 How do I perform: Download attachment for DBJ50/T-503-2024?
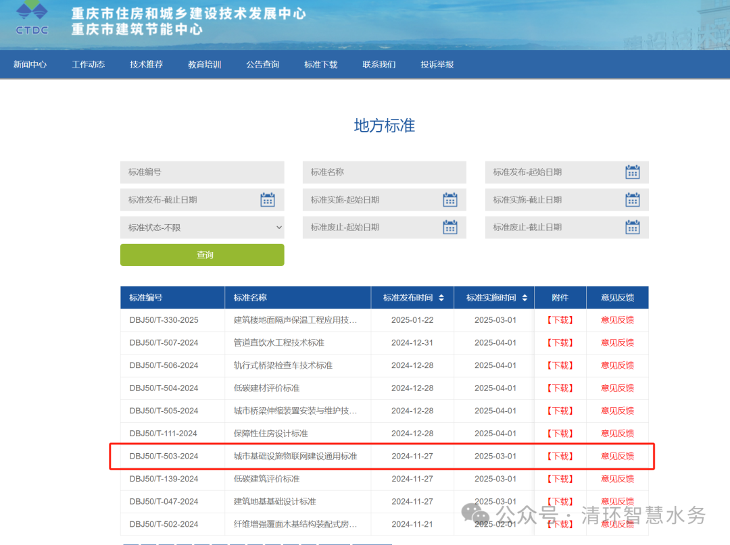[x=560, y=457]
